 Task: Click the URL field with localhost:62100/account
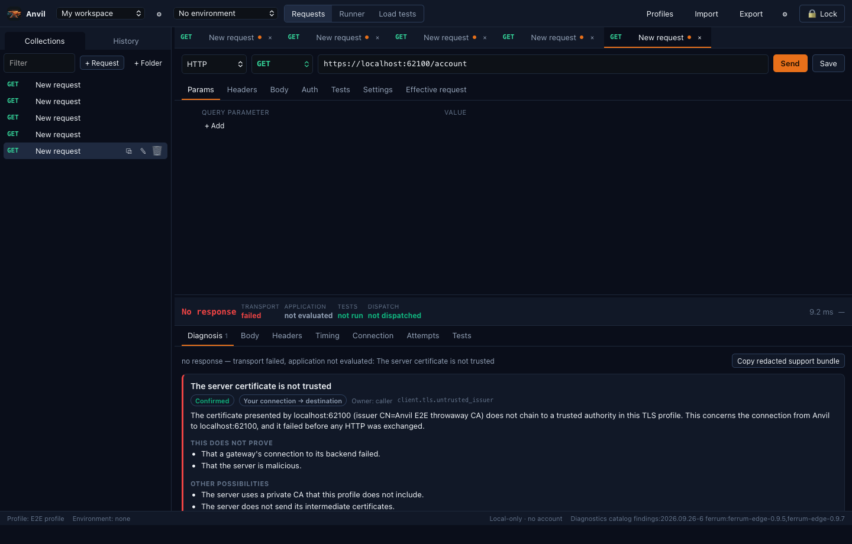[x=543, y=64]
